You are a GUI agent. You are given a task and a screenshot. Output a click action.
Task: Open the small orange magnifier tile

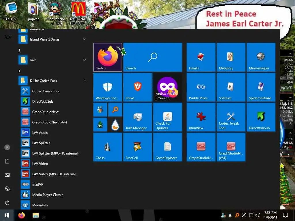pyautogui.click(x=115, y=110)
